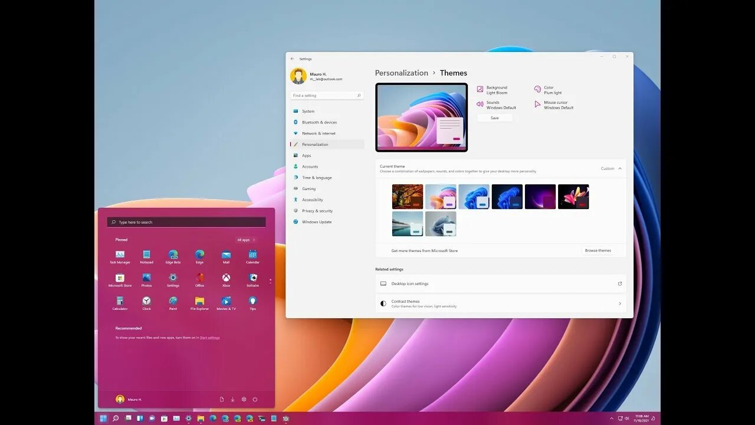Viewport: 755px width, 425px height.
Task: Click Start menu power icon
Action: tap(255, 399)
